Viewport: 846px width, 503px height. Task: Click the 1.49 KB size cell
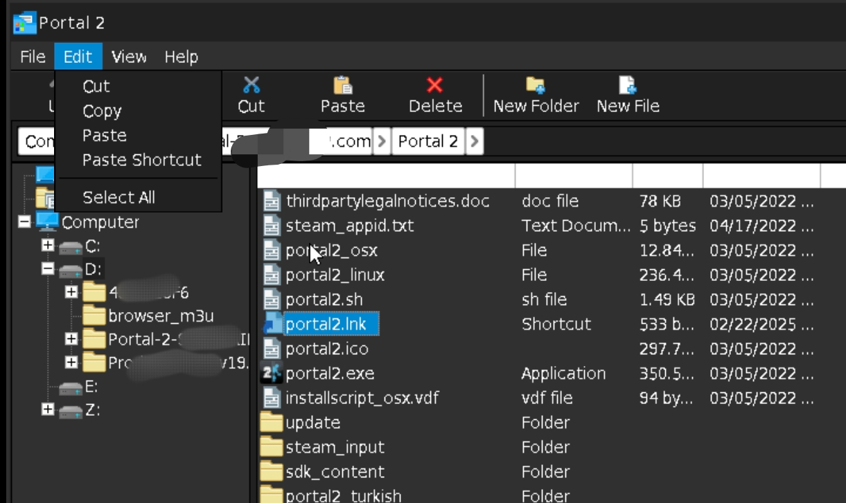click(667, 300)
